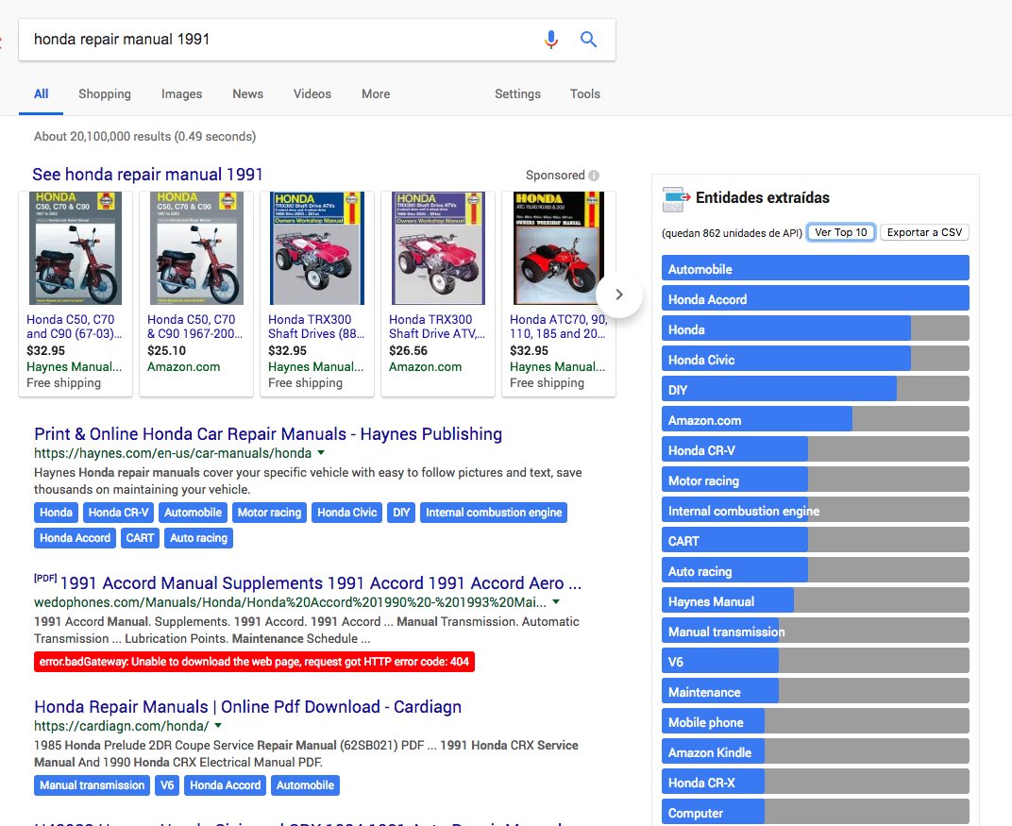The image size is (1012, 826).
Task: Click the Auto racing tag under Haynes result
Action: pyautogui.click(x=199, y=537)
